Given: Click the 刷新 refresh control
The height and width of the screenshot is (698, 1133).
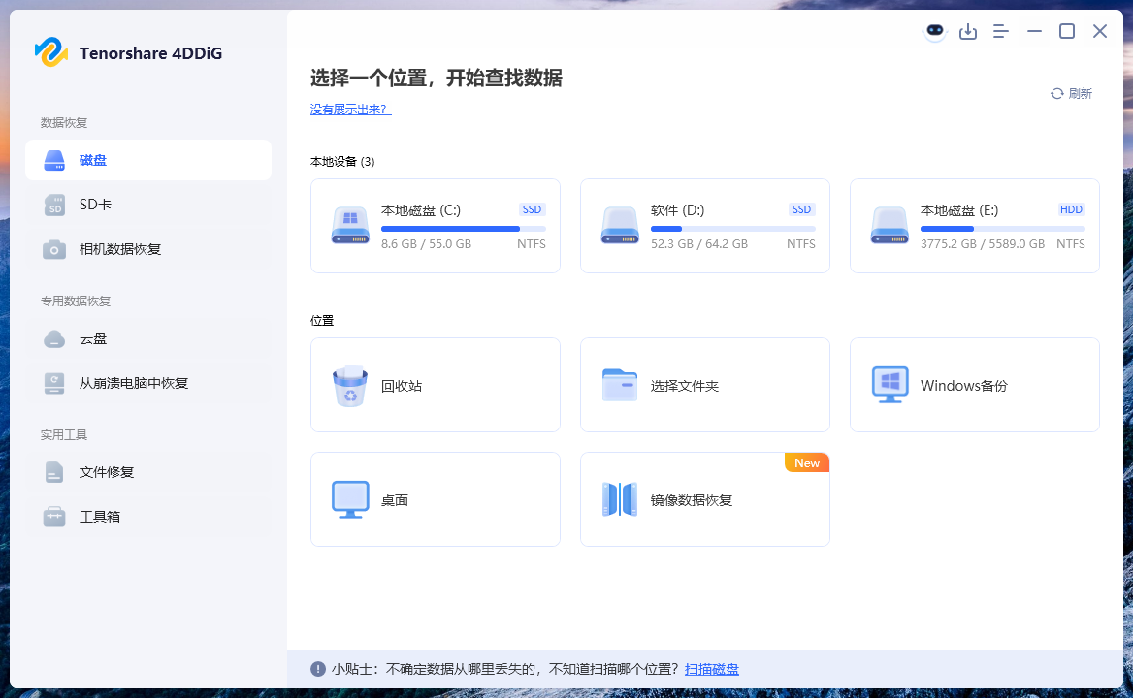Looking at the screenshot, I should [x=1071, y=93].
